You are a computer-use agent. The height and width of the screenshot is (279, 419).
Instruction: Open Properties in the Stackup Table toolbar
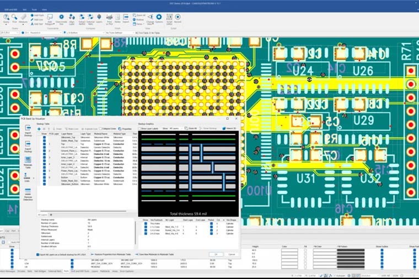click(125, 129)
